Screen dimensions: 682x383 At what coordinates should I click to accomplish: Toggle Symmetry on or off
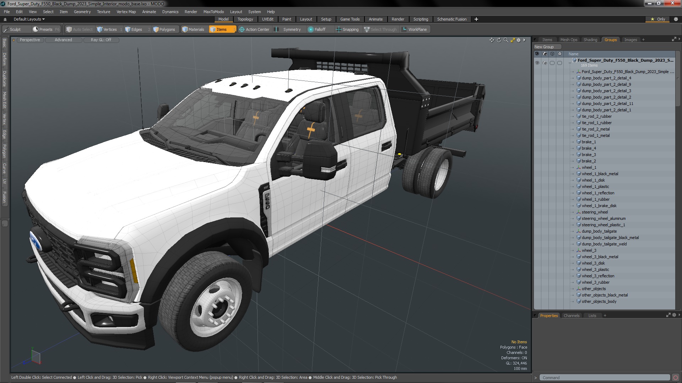click(288, 29)
